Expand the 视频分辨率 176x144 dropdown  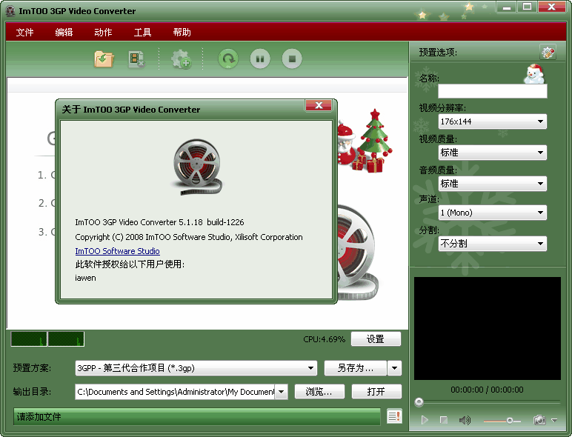pyautogui.click(x=493, y=121)
